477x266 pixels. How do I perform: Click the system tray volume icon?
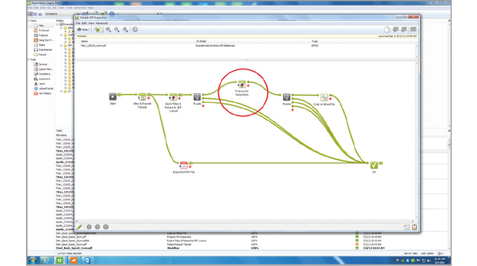[x=429, y=260]
